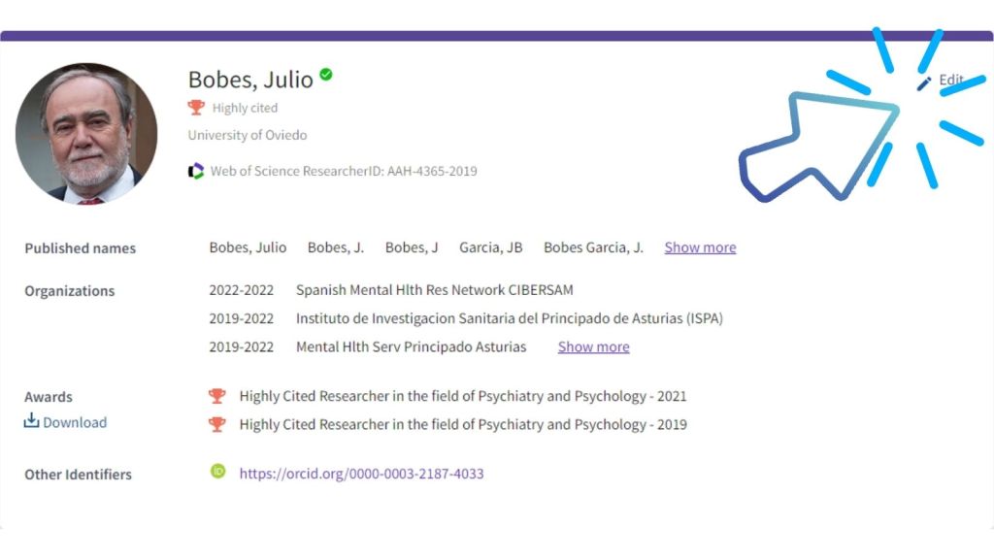Select the trophy icon for the 2021 award
The height and width of the screenshot is (559, 994).
coord(217,396)
